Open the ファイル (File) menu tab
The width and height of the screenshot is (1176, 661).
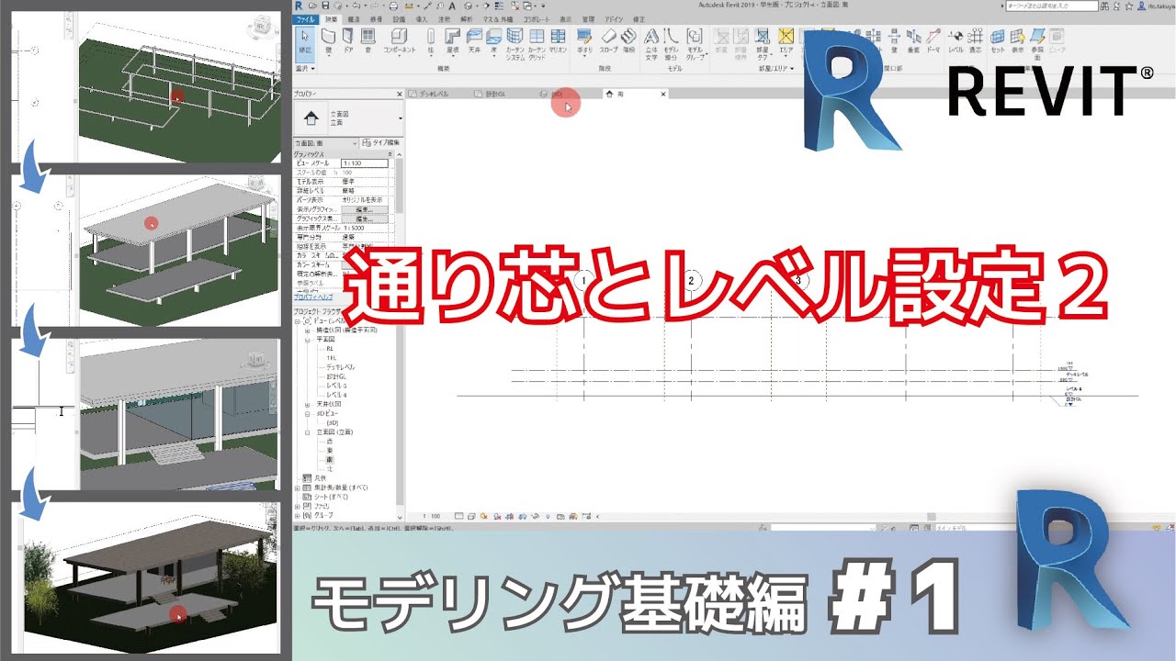coord(307,18)
